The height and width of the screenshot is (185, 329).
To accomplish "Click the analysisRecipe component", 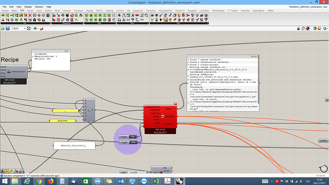I will [14, 72].
